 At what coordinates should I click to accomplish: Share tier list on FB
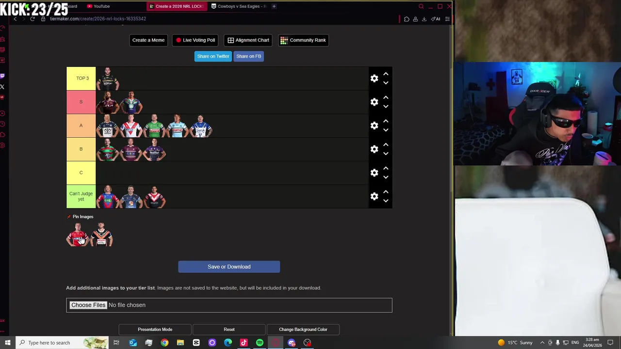click(248, 56)
